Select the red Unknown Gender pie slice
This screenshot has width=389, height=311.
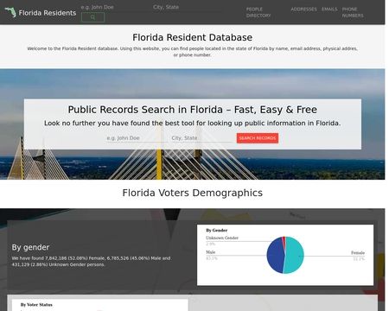click(x=284, y=239)
